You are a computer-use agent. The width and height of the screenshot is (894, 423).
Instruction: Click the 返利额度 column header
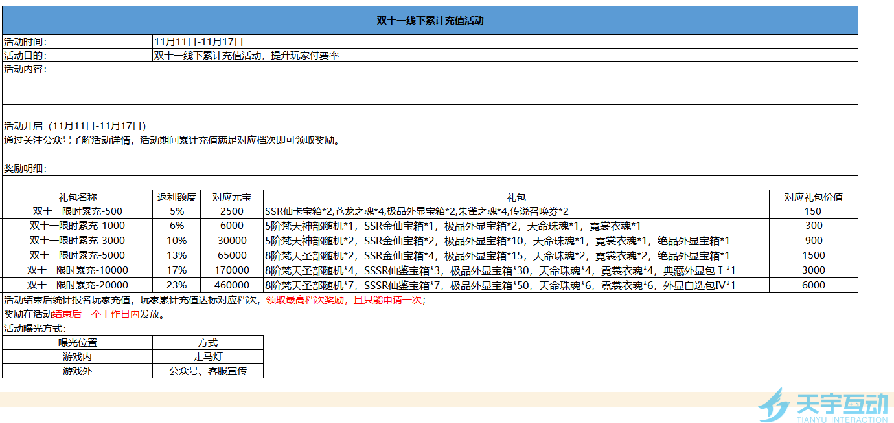pyautogui.click(x=176, y=197)
